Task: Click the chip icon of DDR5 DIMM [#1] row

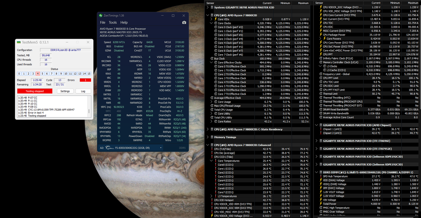Action: click(321, 172)
